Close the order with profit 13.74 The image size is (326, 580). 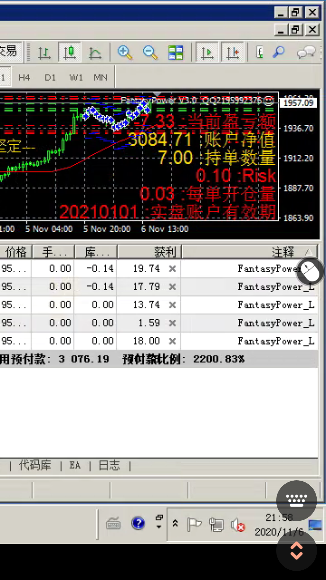pos(172,305)
